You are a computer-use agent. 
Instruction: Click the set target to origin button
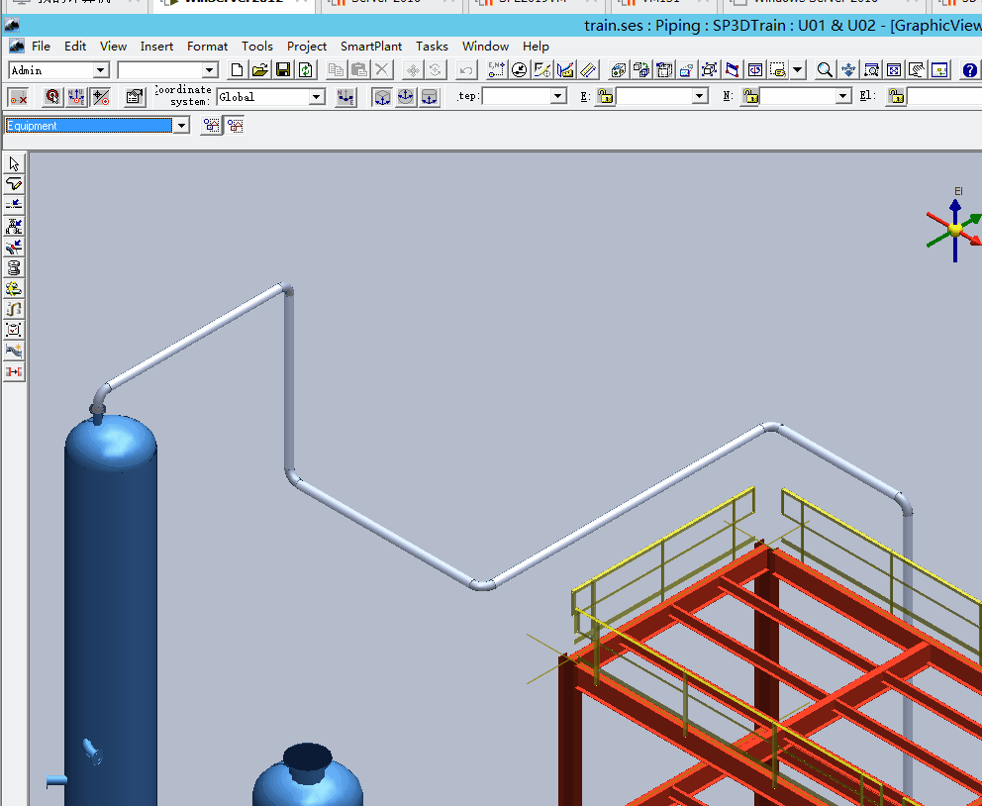tap(76, 97)
